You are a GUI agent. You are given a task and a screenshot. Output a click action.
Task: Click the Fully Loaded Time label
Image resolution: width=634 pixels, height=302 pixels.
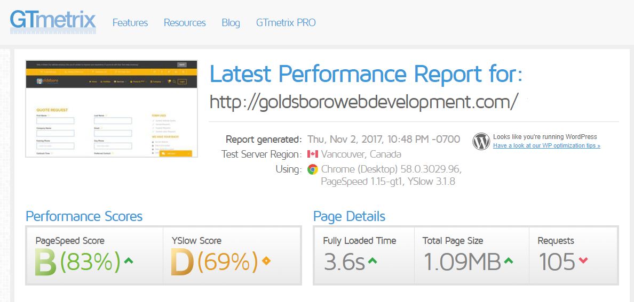pos(360,241)
